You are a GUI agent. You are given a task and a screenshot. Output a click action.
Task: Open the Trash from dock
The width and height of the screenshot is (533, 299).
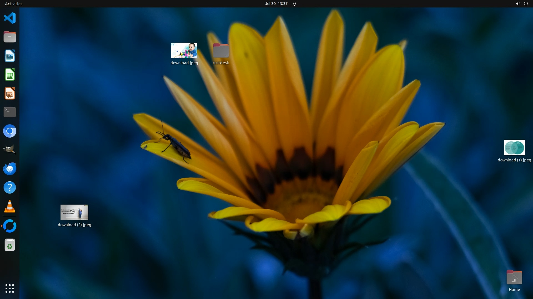pos(10,245)
